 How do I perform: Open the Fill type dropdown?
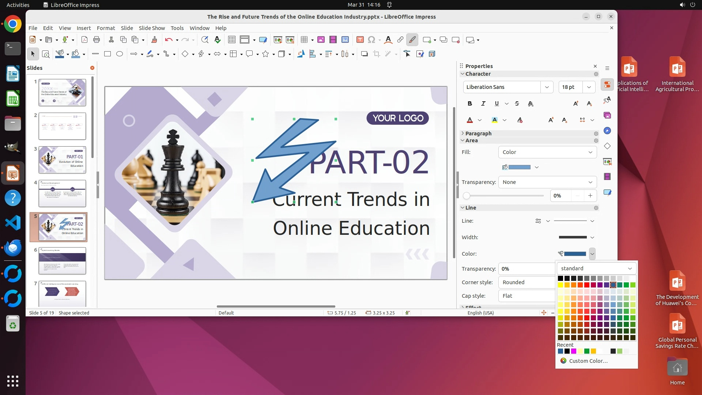[547, 152]
